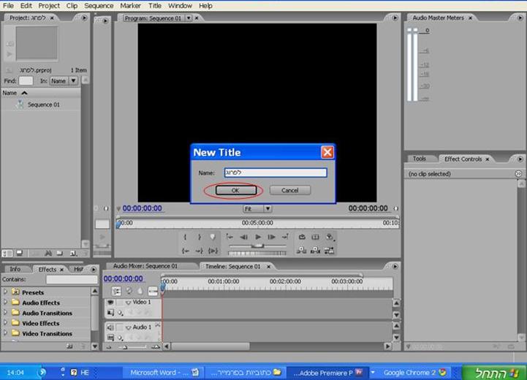Switch to Audio Mixer: Sequence 01 tab
This screenshot has height=380, width=527.
(x=145, y=266)
